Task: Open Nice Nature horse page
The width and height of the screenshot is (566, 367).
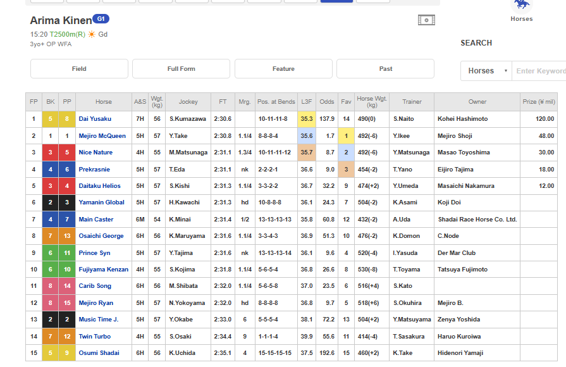Action: (x=95, y=152)
